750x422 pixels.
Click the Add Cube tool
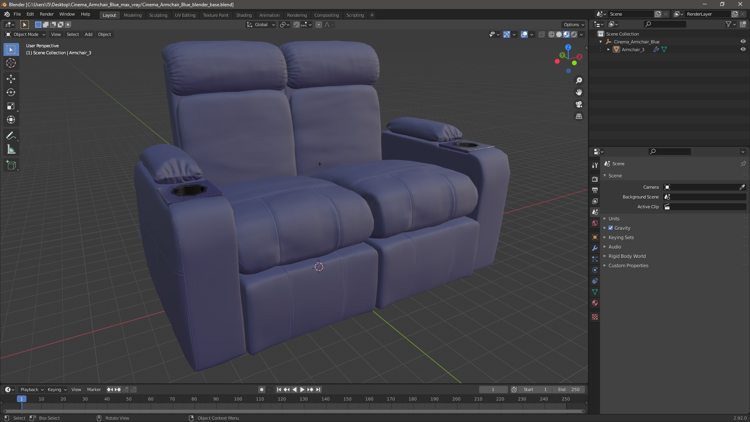11,165
